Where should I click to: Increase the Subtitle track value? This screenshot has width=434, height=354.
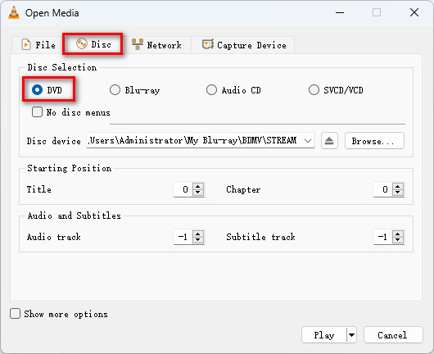398,234
